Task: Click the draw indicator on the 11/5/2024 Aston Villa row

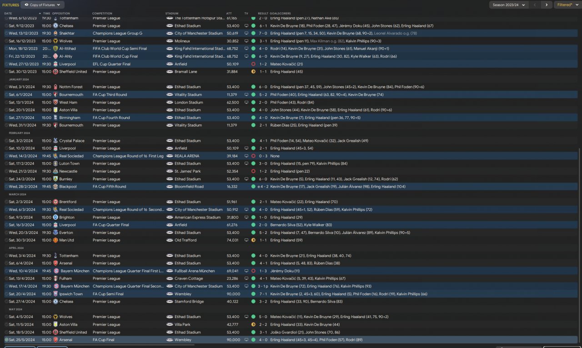Action: tap(253, 324)
